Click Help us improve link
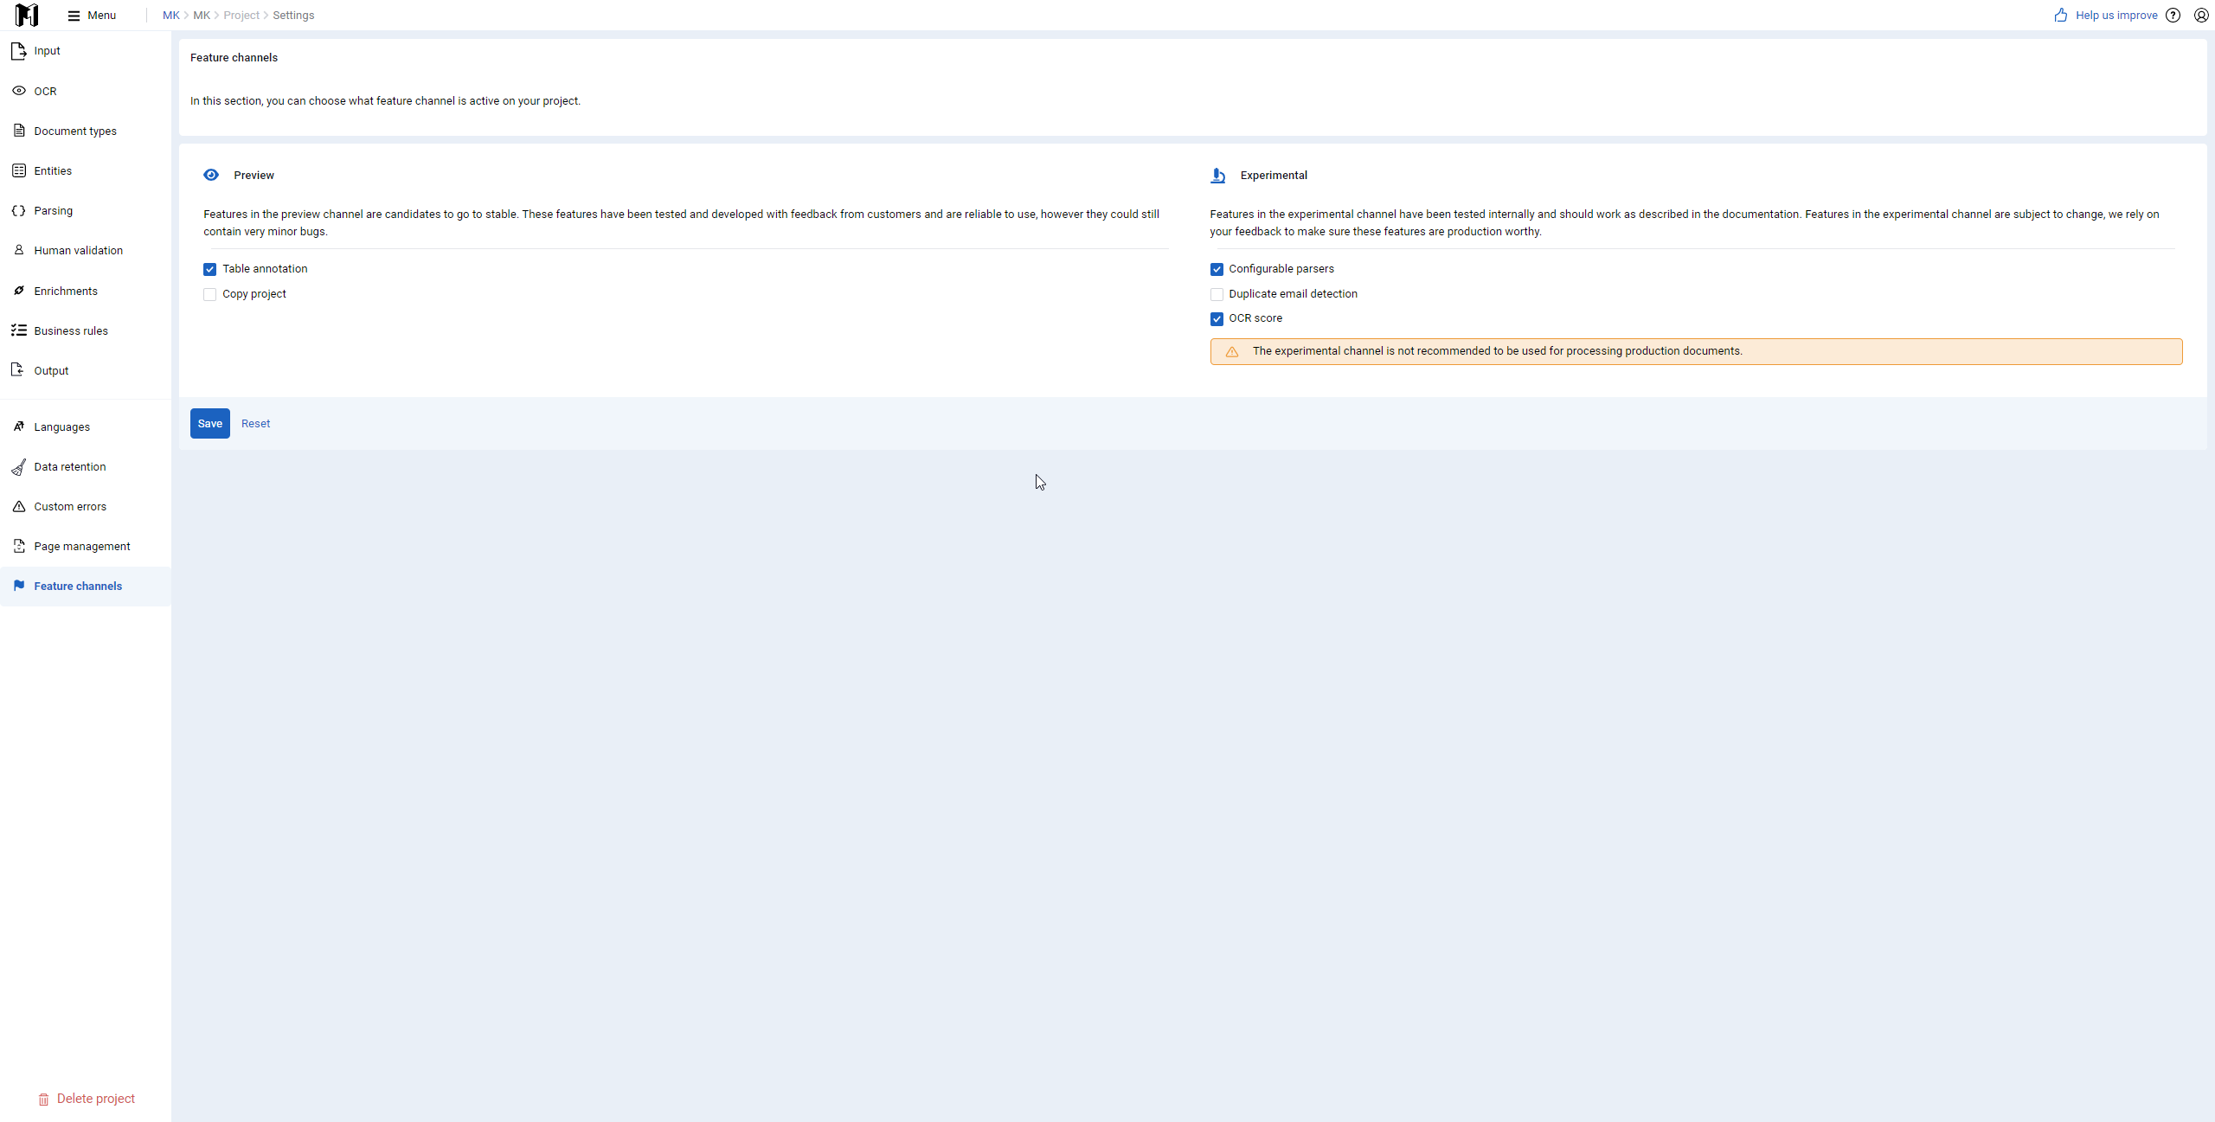Screen dimensions: 2215x1122 [x=2116, y=16]
